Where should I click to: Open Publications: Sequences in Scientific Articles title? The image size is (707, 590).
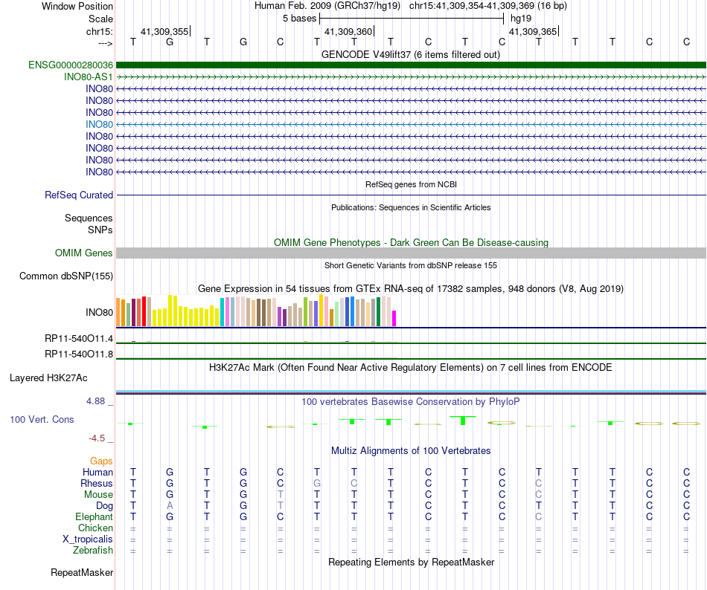click(411, 207)
